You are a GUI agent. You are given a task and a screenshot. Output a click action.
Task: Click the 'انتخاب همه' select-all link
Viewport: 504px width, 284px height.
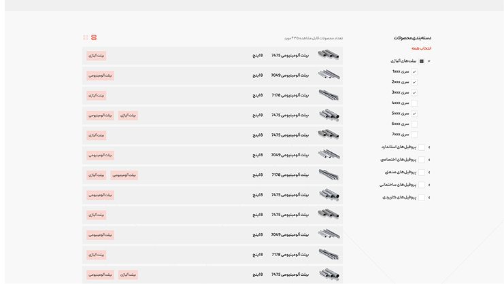click(x=422, y=48)
